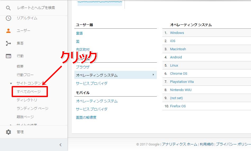This screenshot has width=251, height=151.
Task: Open the Android row
Action: [x=176, y=57]
